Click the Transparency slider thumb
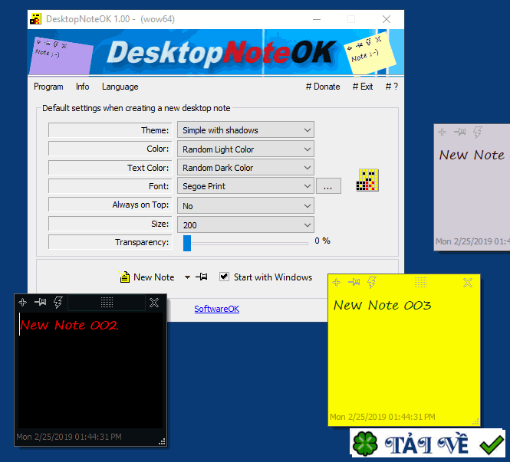 tap(187, 243)
